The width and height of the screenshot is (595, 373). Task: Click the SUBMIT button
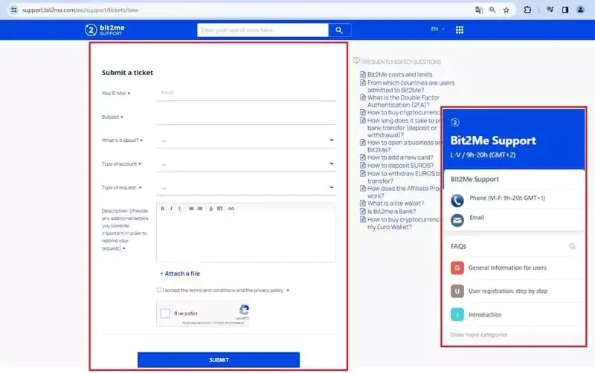[x=219, y=360]
